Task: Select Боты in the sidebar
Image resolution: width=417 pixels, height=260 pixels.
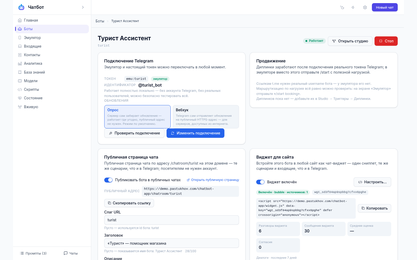Action: pyautogui.click(x=52, y=29)
